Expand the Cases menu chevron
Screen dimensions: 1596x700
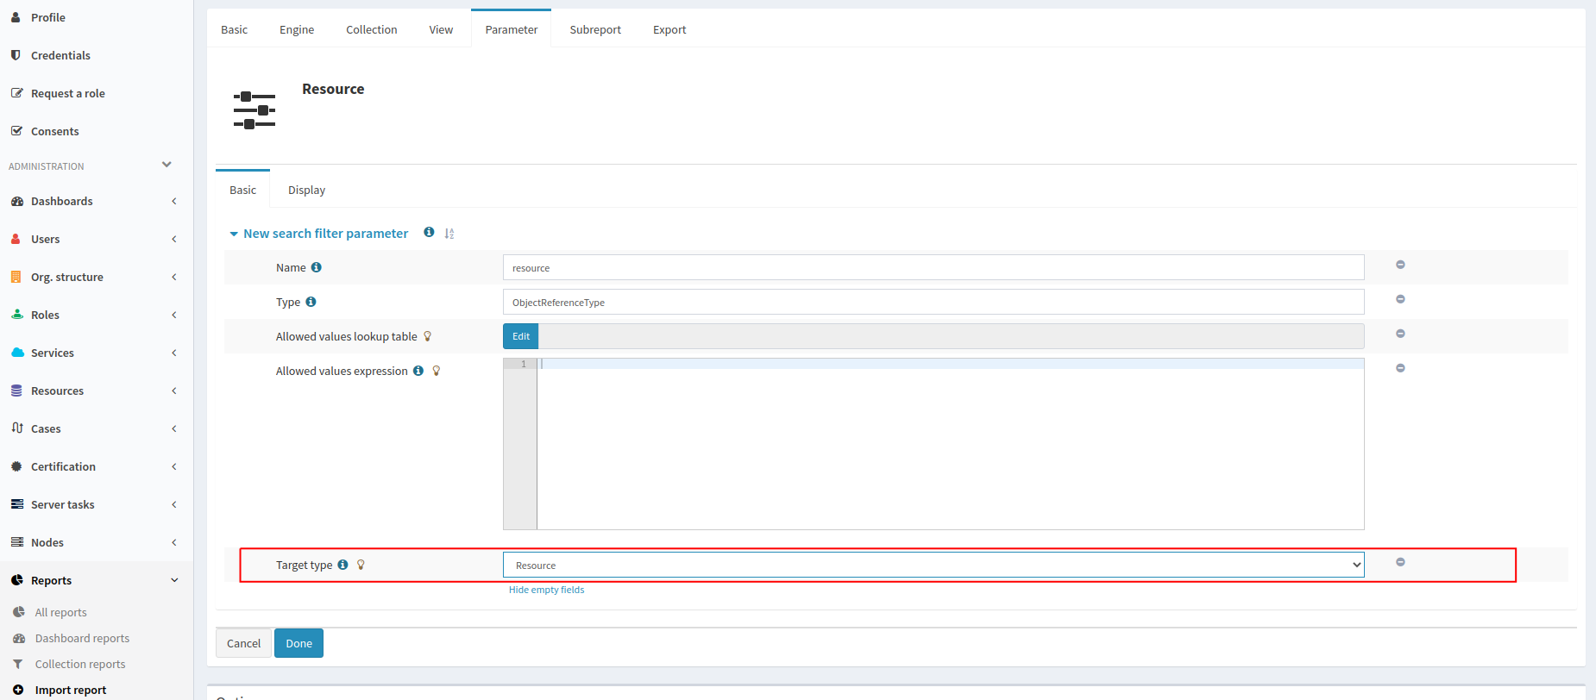(x=174, y=428)
